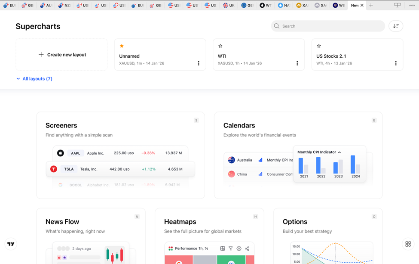The height and width of the screenshot is (264, 419).
Task: Open the three-dots more menu in tab bar
Action: (x=412, y=5)
